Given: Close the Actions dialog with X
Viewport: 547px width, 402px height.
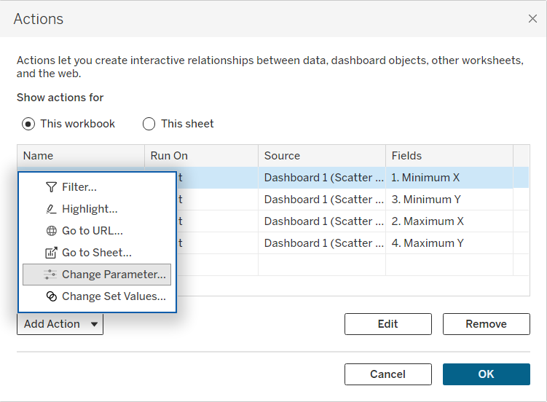Looking at the screenshot, I should point(532,19).
